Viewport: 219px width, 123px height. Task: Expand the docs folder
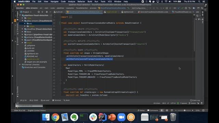(22, 32)
